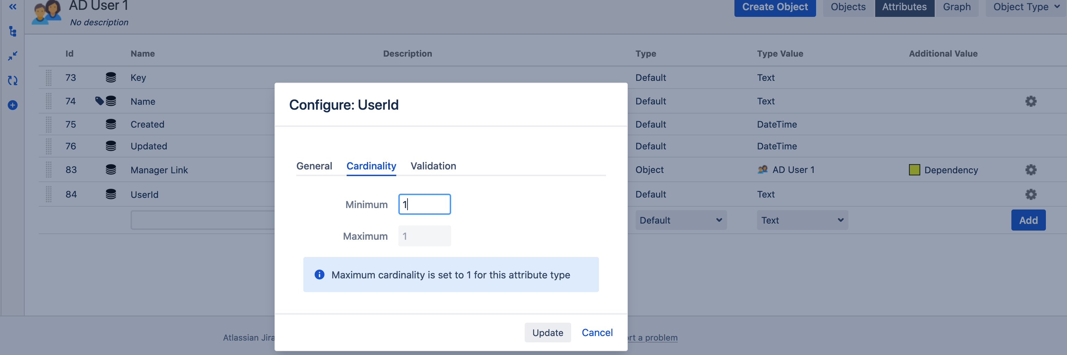Click the database icon in Key row

(x=111, y=77)
